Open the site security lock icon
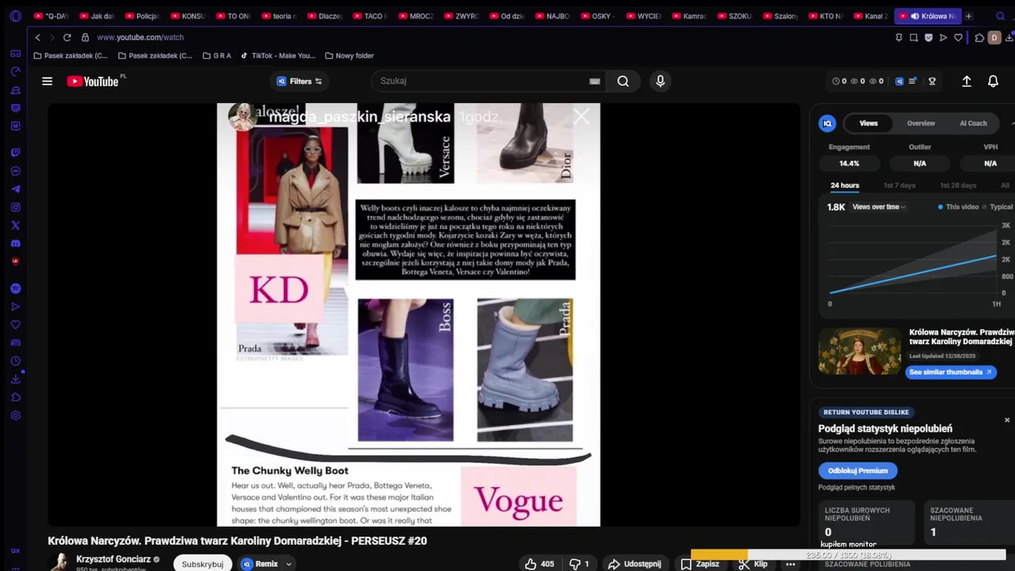Screen dimensions: 1015x571 click(86, 37)
